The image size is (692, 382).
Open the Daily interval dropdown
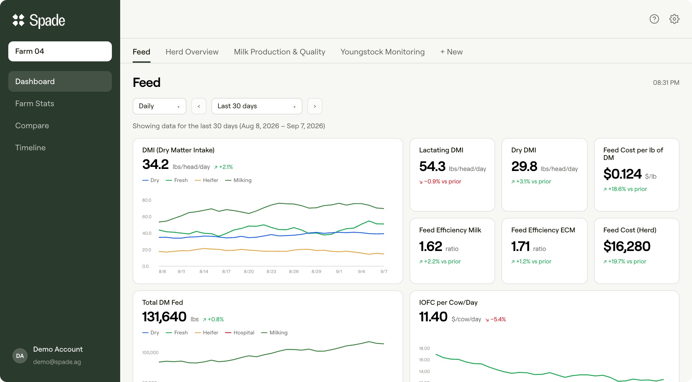[160, 106]
